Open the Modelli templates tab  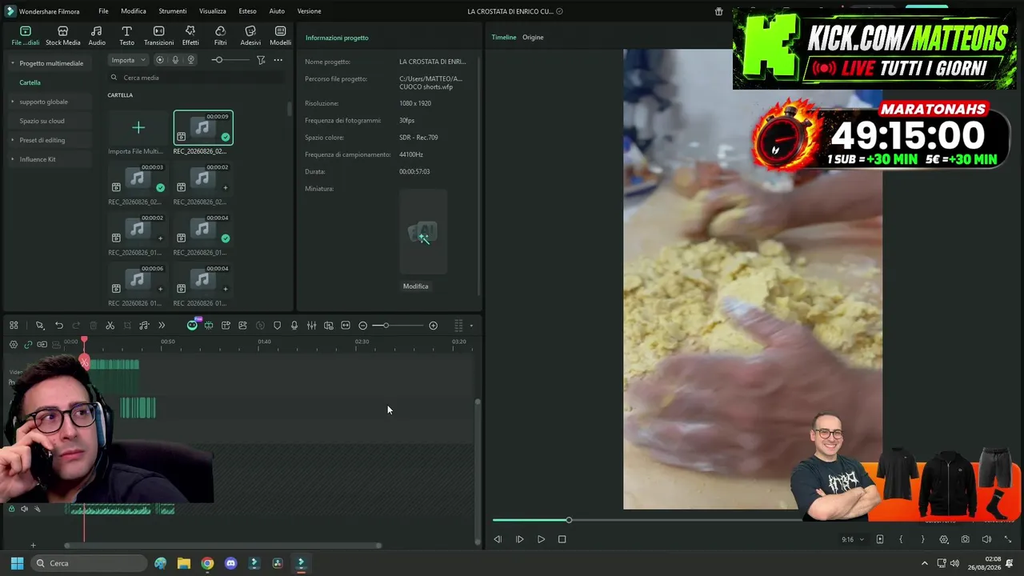point(280,36)
